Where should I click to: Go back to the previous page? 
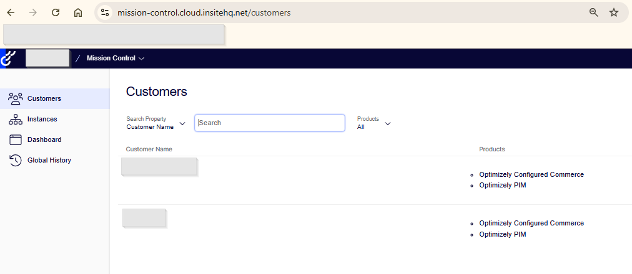11,12
